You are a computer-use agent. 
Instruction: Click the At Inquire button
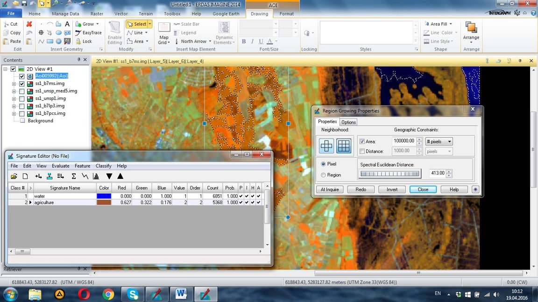(x=329, y=190)
